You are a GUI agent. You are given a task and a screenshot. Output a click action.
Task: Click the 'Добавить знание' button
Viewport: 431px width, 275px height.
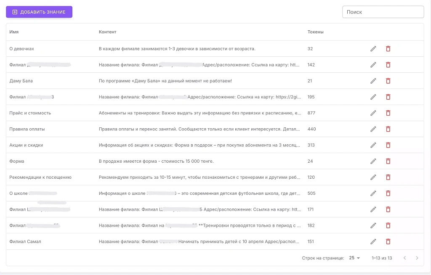pyautogui.click(x=39, y=12)
